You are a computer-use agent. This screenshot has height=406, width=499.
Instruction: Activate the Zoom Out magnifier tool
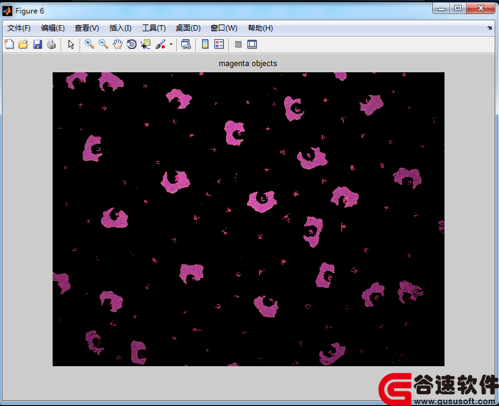103,44
